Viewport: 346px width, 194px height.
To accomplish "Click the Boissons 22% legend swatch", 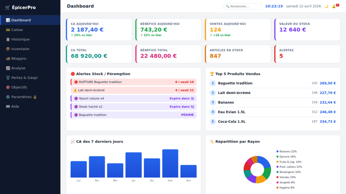I will click(x=278, y=152).
